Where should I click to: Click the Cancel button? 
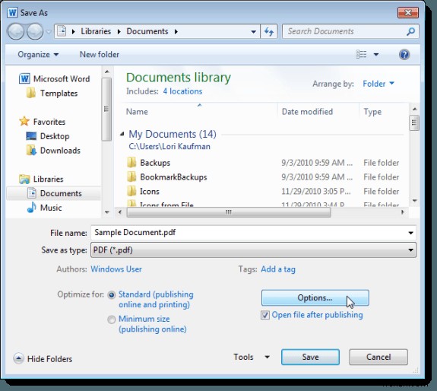[x=378, y=357]
